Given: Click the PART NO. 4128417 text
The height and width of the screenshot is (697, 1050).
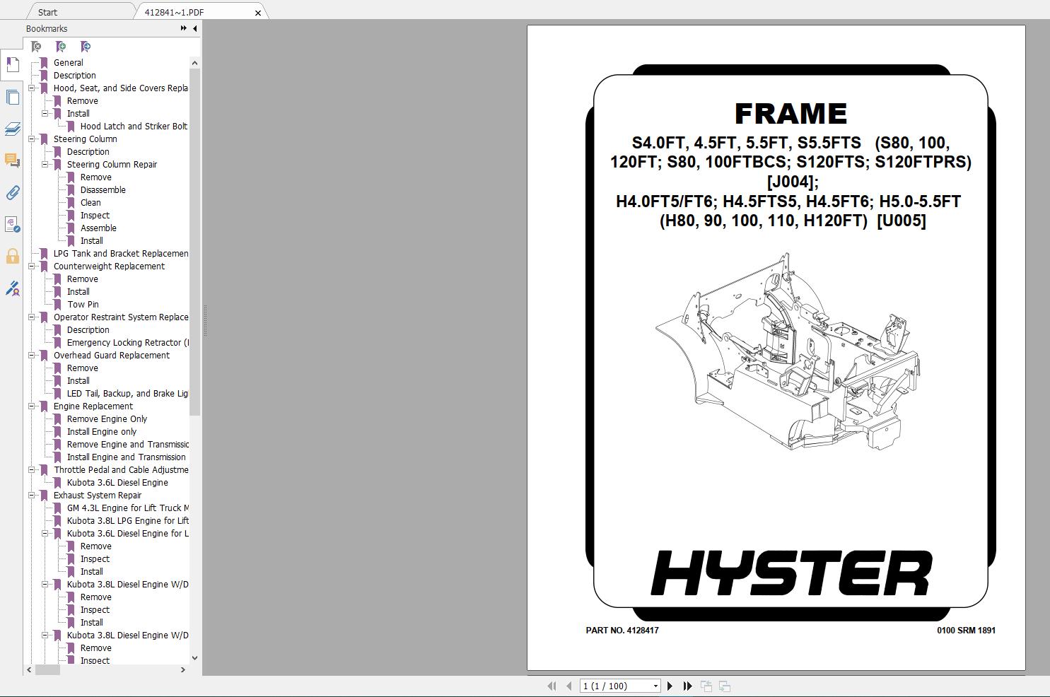Looking at the screenshot, I should (x=622, y=631).
